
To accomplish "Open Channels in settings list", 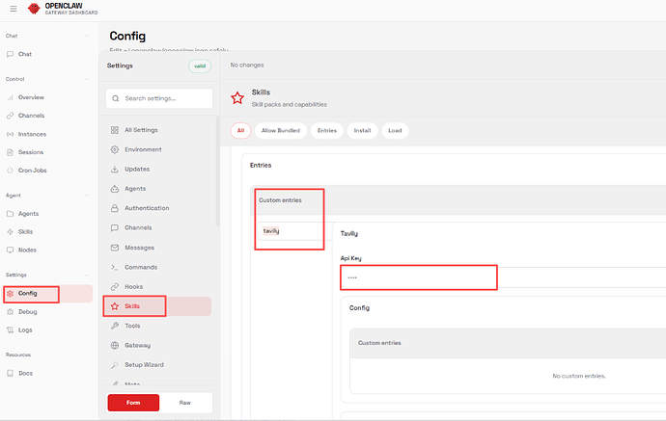I will tap(158, 227).
